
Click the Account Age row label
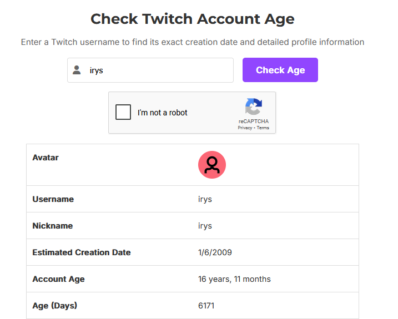59,279
